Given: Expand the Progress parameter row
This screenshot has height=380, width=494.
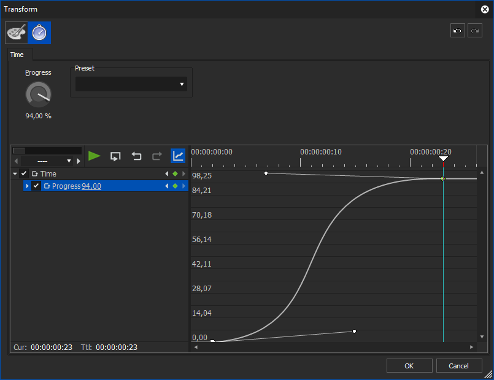Looking at the screenshot, I should (27, 186).
